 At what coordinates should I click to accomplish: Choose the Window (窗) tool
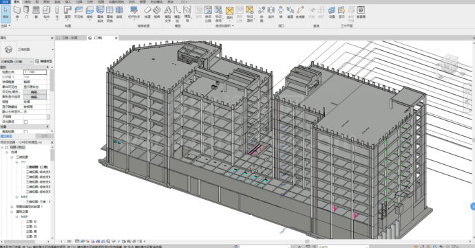click(x=36, y=13)
